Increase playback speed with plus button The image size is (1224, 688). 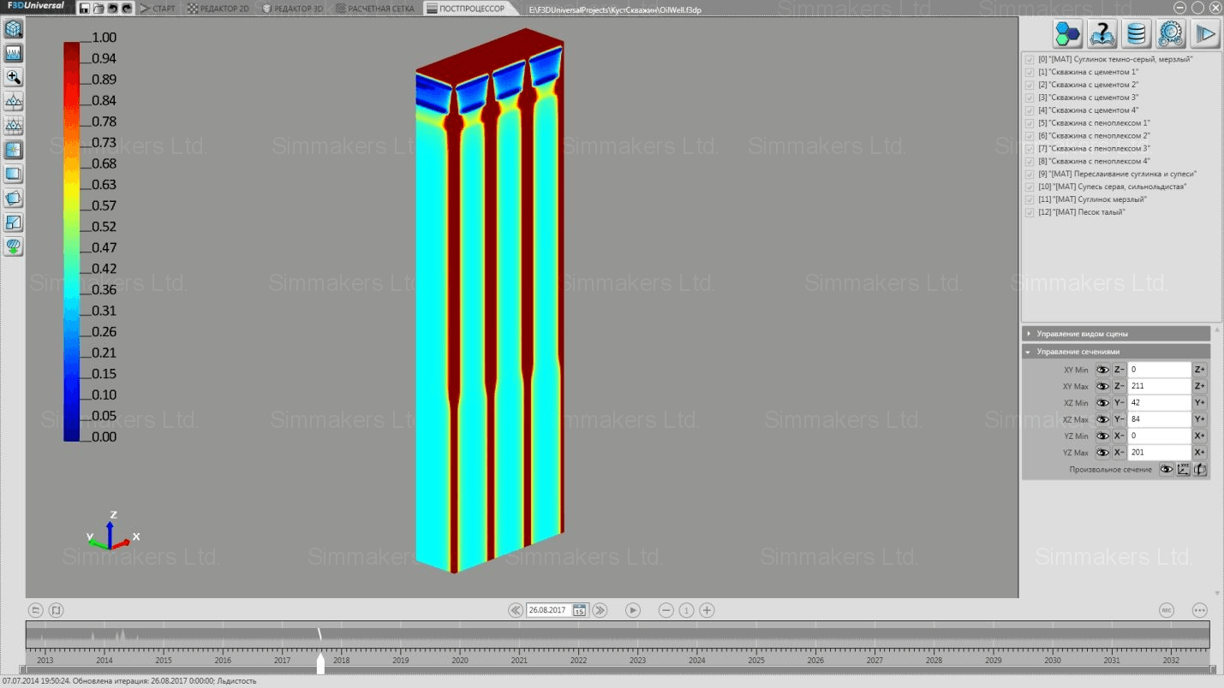pyautogui.click(x=708, y=610)
